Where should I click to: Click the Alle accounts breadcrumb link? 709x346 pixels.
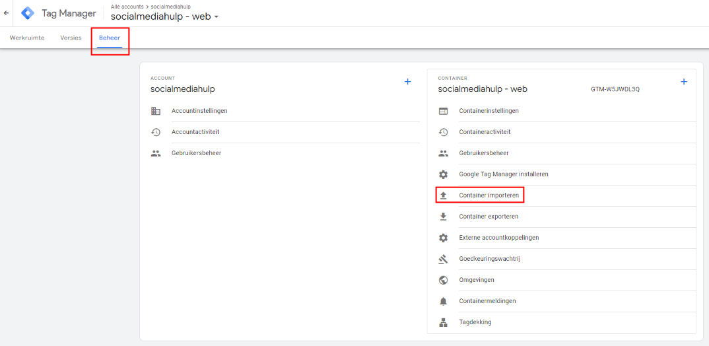click(x=127, y=7)
